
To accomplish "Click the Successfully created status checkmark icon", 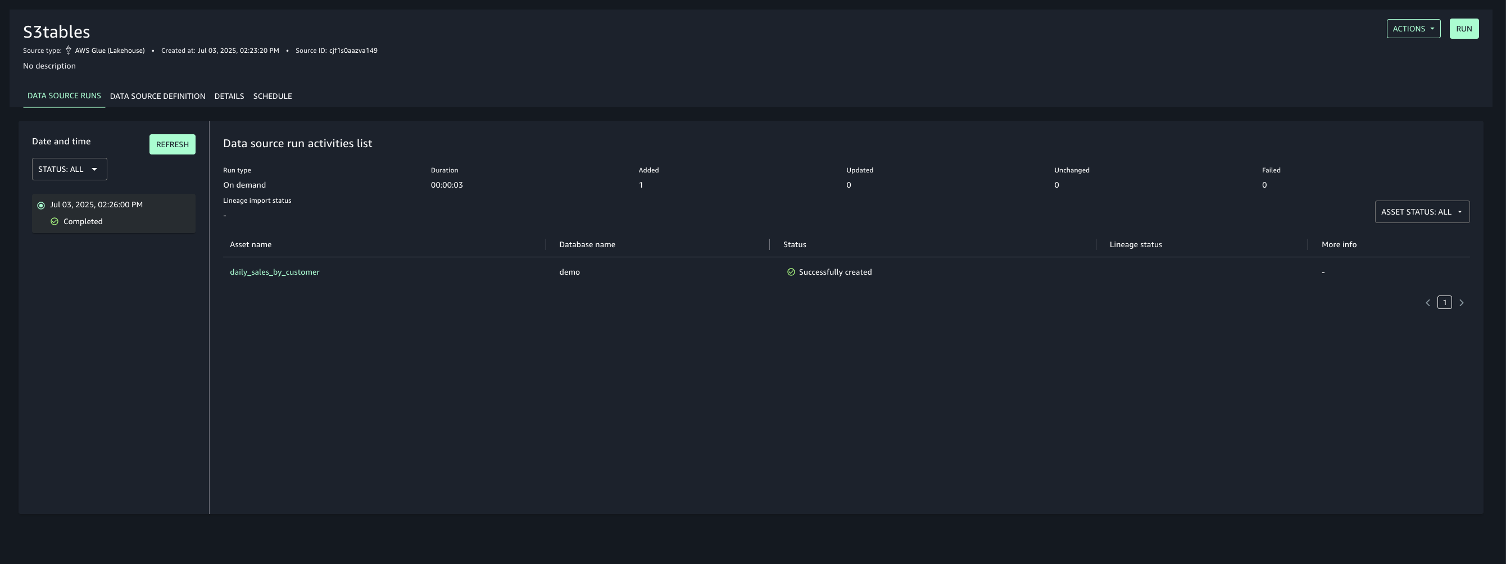I will [791, 272].
